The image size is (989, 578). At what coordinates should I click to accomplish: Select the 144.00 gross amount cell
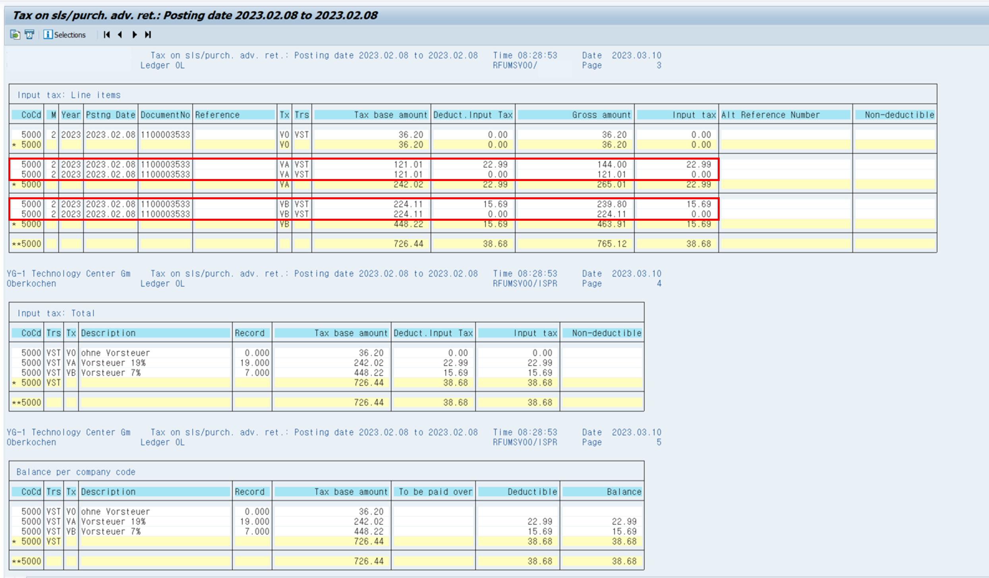612,164
